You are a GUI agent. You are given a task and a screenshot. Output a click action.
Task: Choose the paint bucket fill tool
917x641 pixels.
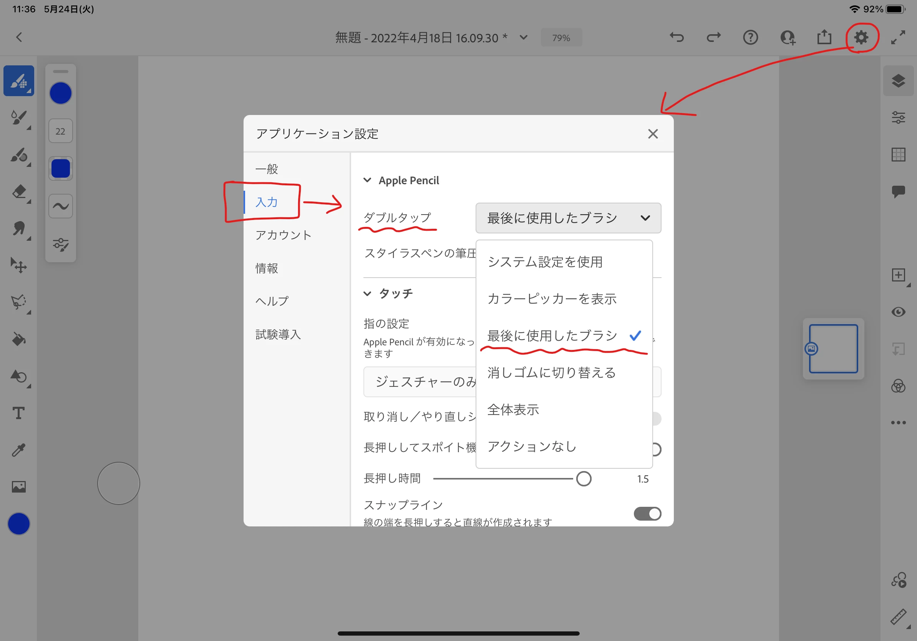[x=18, y=339]
